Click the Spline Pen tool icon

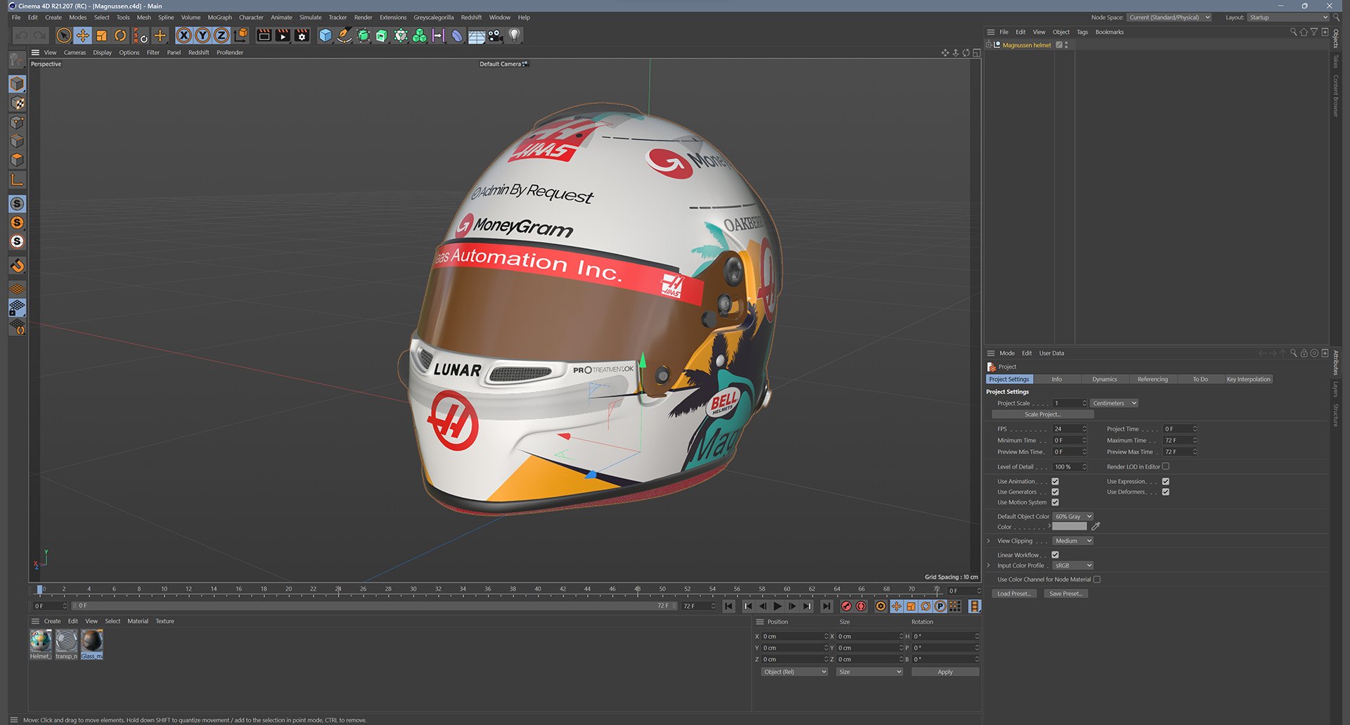coord(344,35)
